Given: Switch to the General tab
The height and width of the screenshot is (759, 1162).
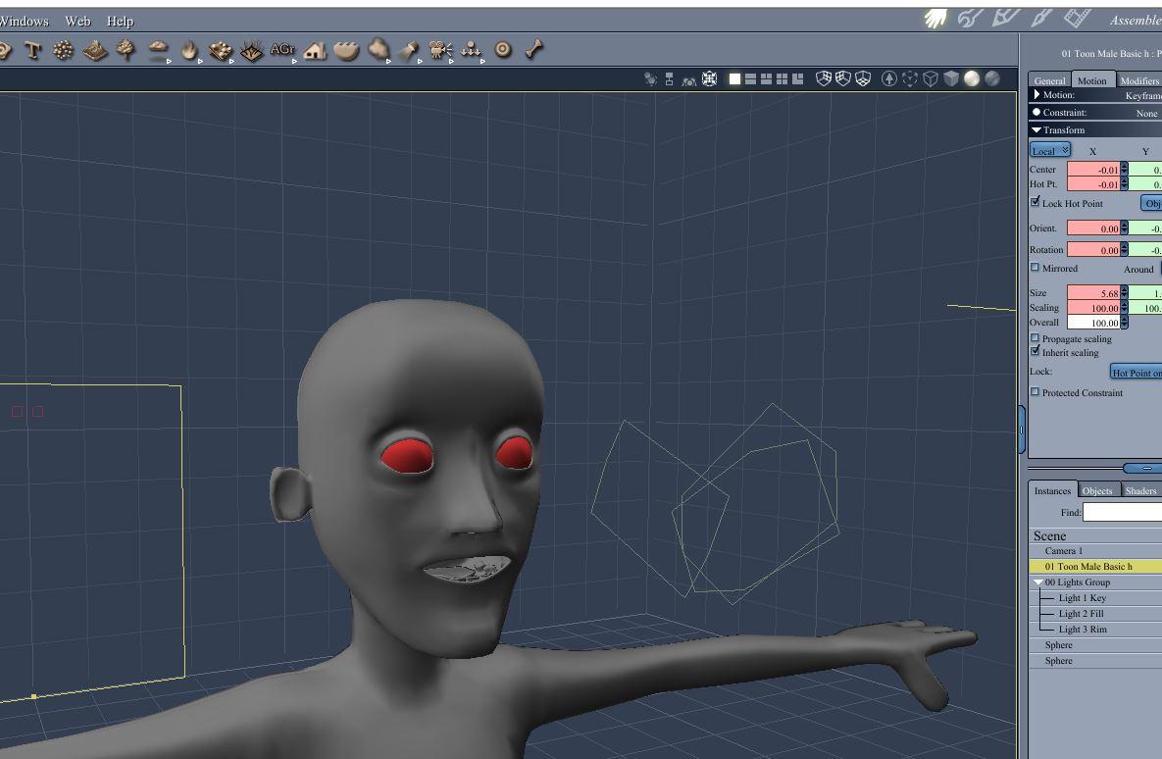Looking at the screenshot, I should point(1049,80).
